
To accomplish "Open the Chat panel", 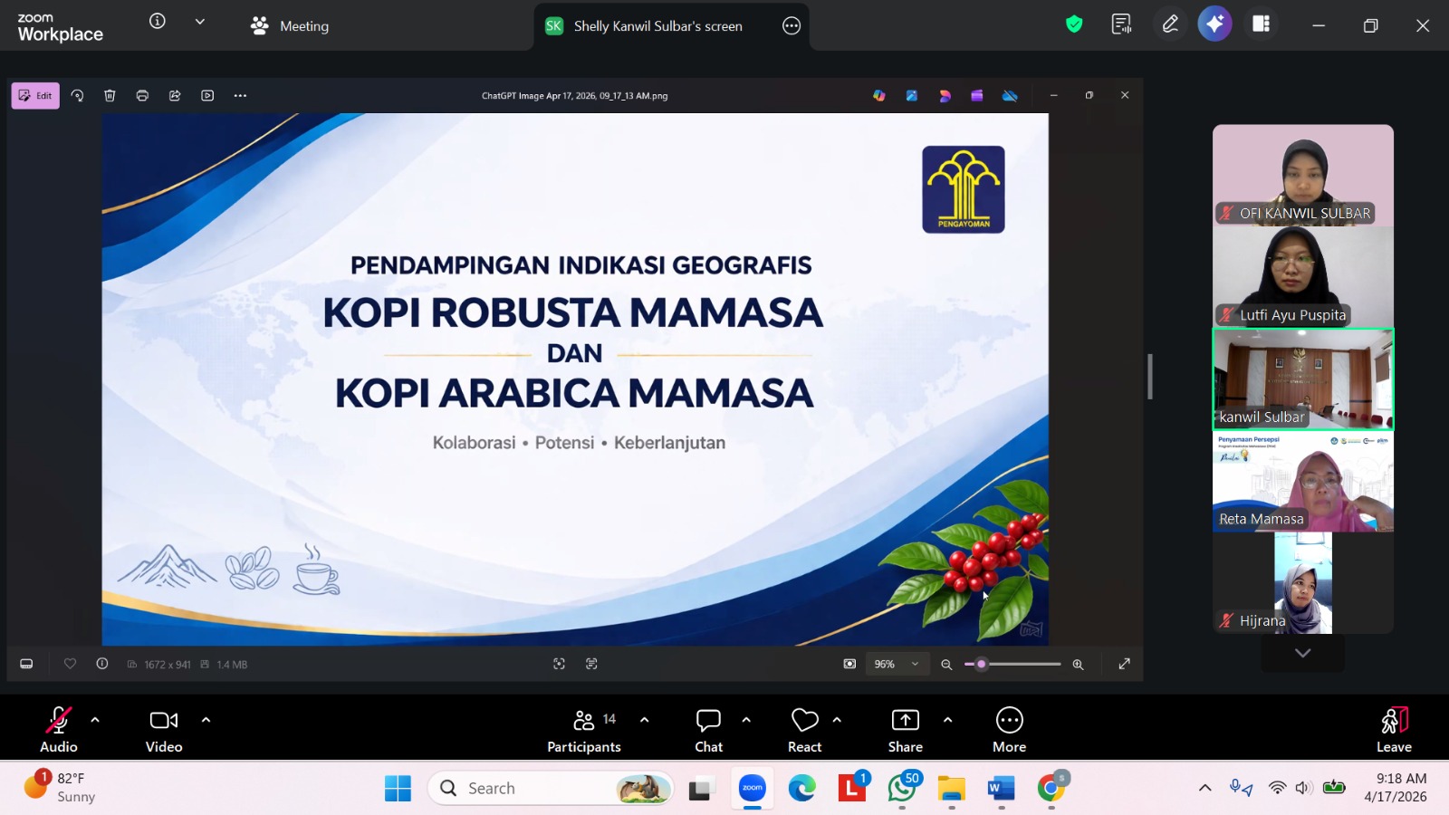I will pos(708,729).
